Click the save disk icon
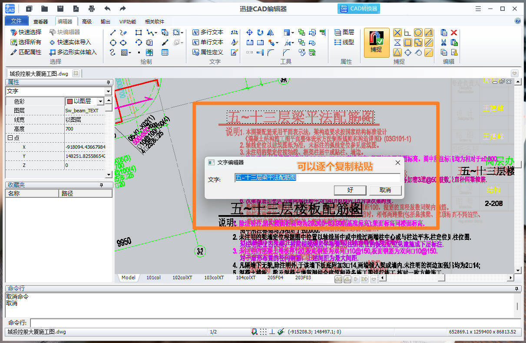 click(60, 9)
